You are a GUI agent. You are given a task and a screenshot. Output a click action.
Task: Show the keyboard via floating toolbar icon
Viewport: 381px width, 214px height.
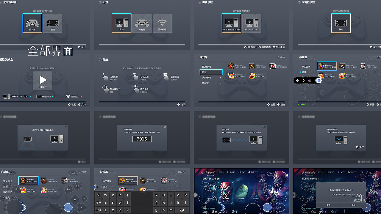pos(310,81)
